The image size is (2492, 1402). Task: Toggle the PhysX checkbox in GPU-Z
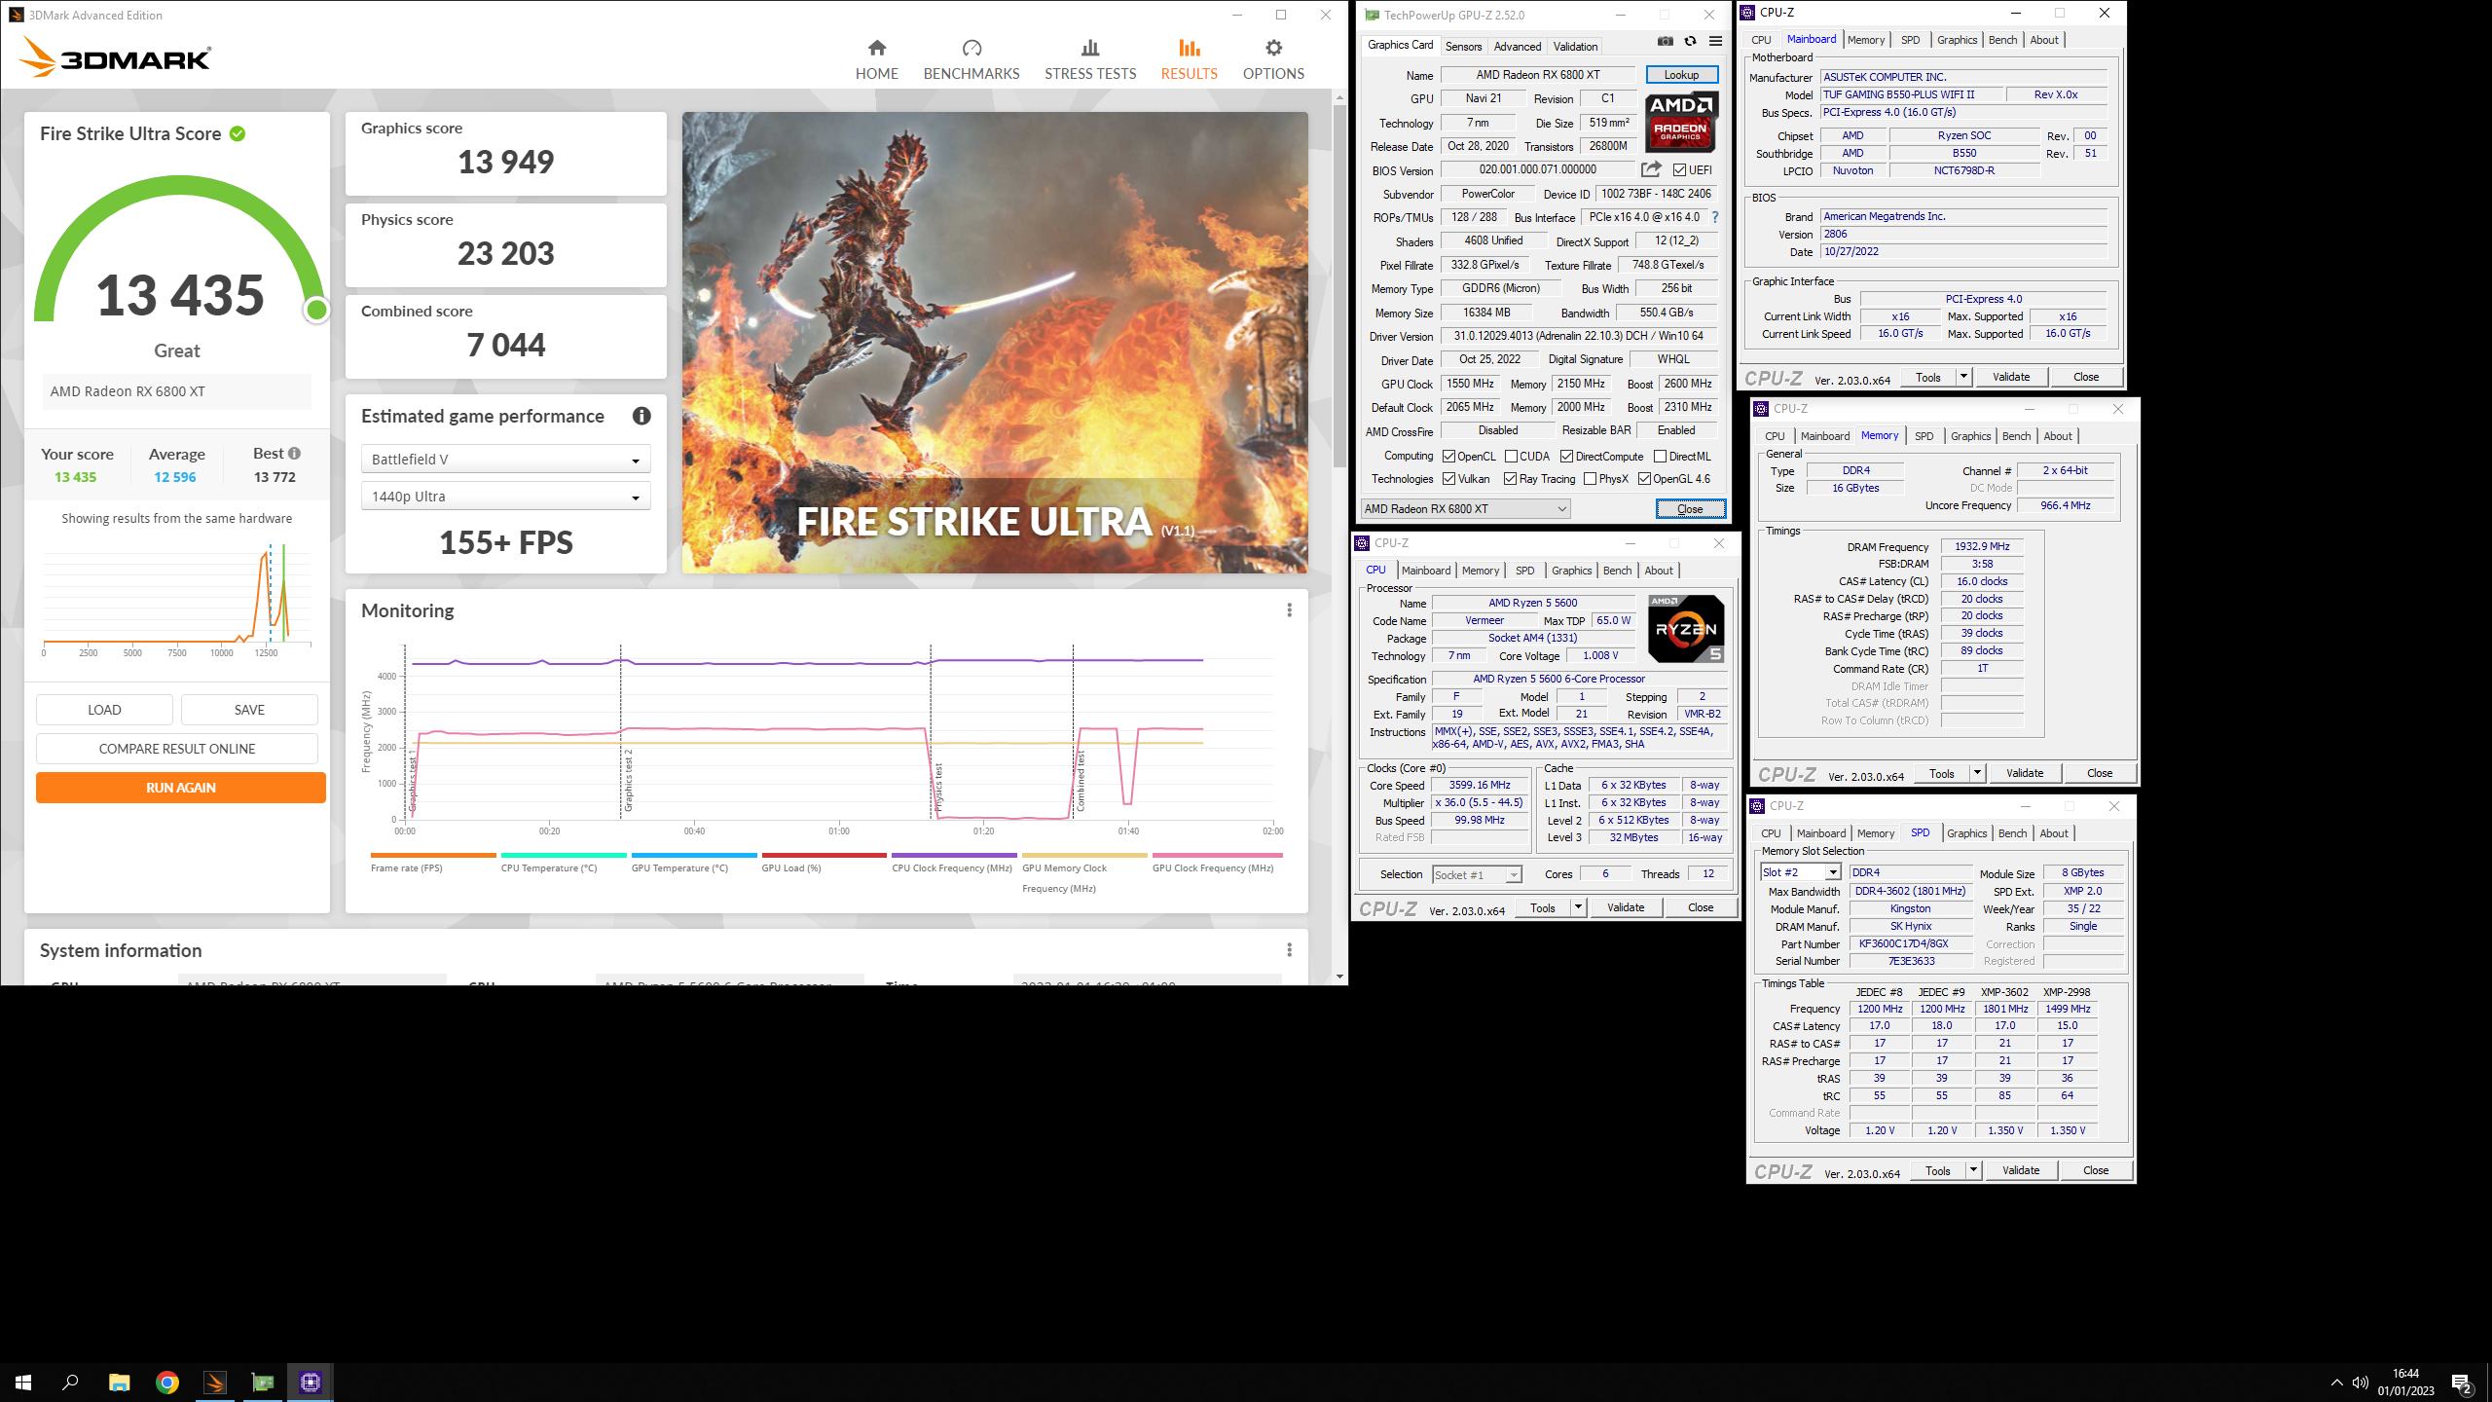1590,479
